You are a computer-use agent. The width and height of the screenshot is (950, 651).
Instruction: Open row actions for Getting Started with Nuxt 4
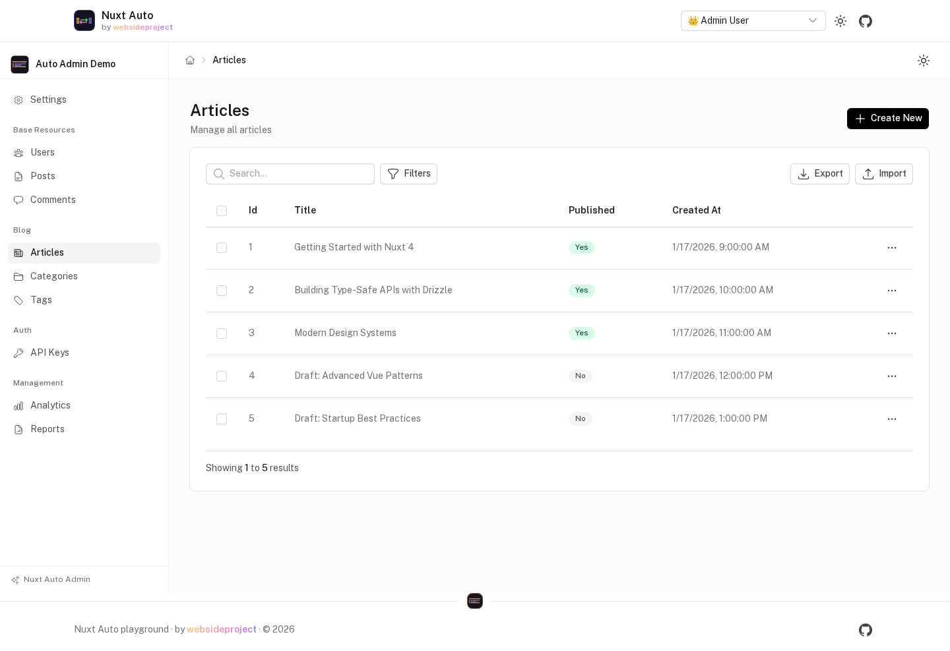coord(892,248)
